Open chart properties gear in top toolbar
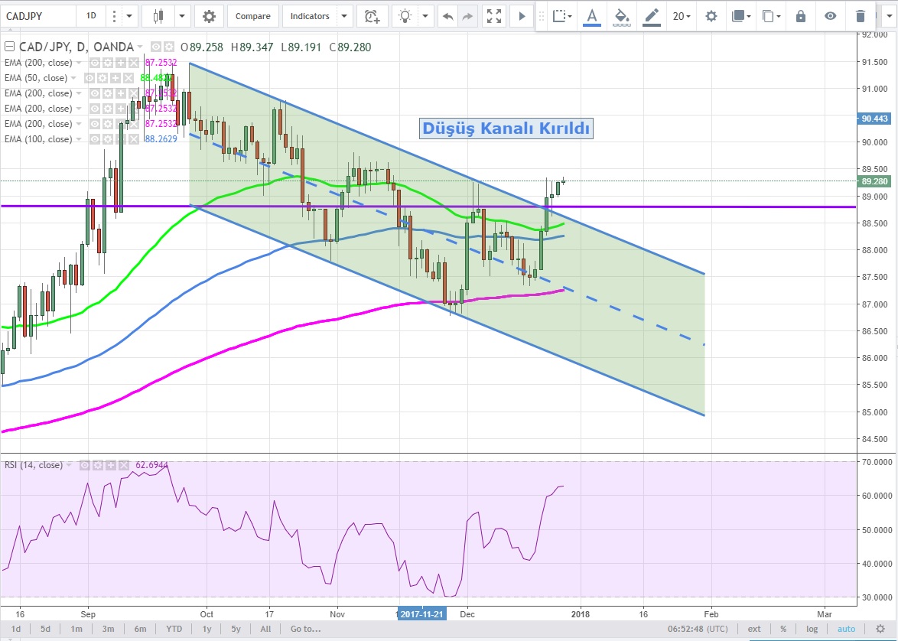The width and height of the screenshot is (898, 641). point(209,16)
